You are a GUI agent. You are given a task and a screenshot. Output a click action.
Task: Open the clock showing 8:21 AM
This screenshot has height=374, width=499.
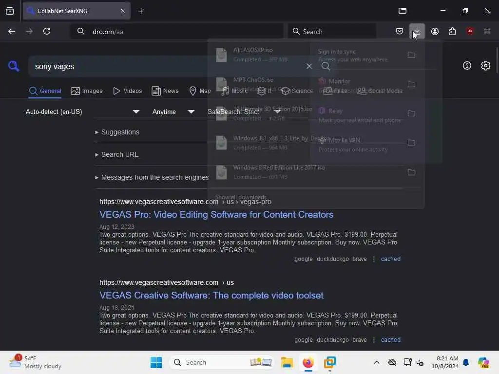[x=444, y=362]
